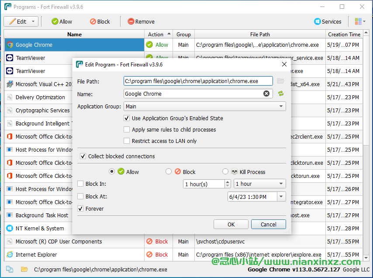Enable the Block In checkbox
The width and height of the screenshot is (373, 278).
pyautogui.click(x=80, y=184)
